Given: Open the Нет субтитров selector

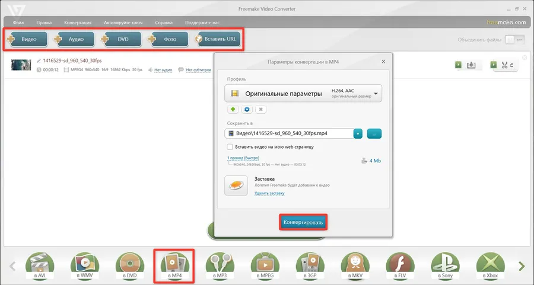Looking at the screenshot, I should (x=199, y=70).
